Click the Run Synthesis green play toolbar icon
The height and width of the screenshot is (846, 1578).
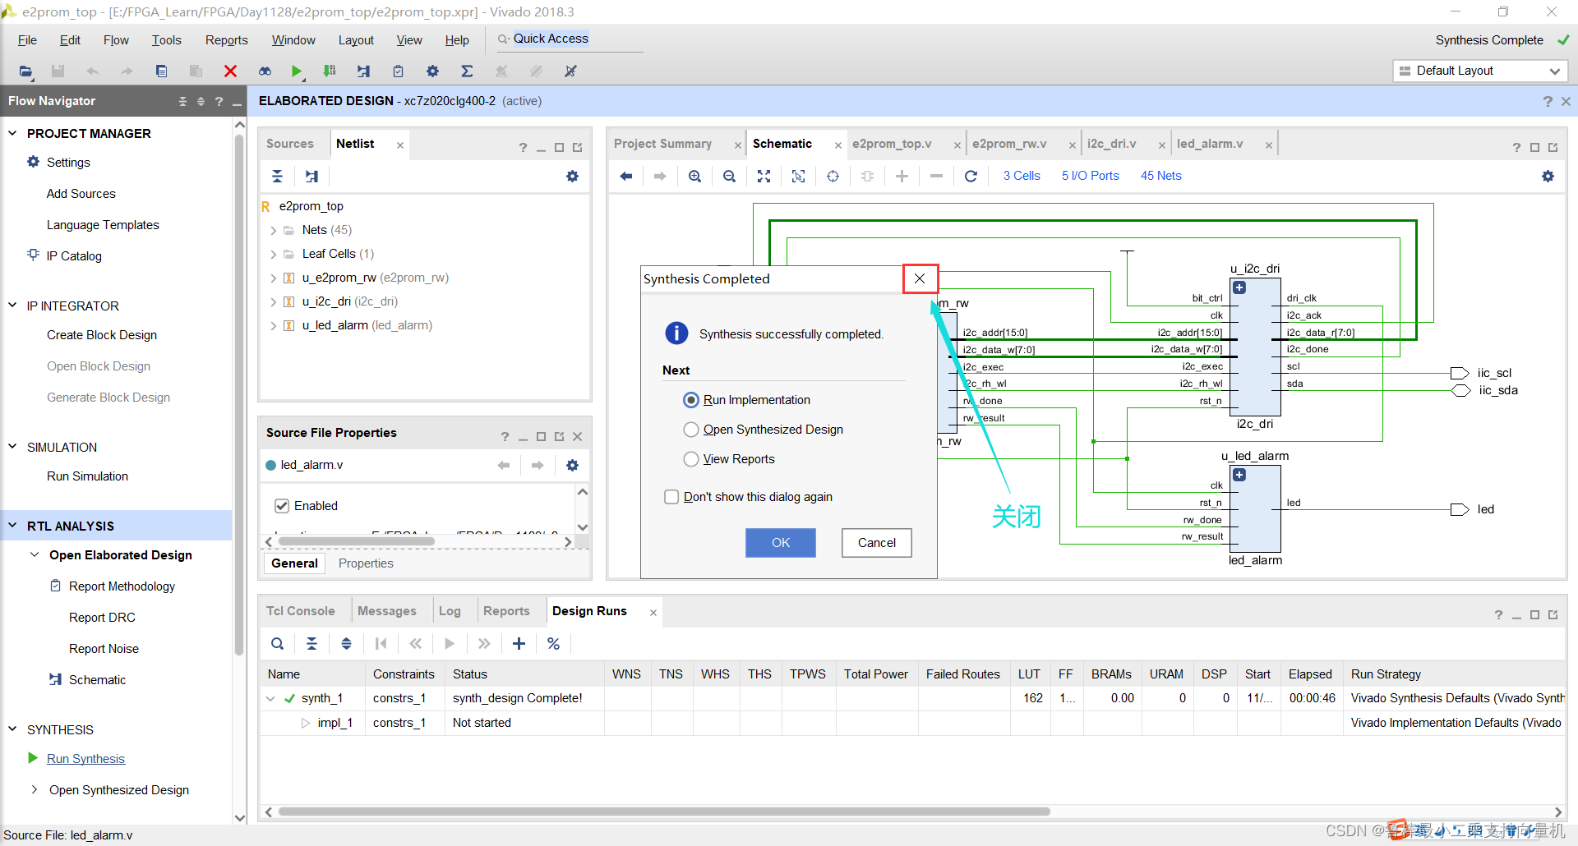coord(297,71)
